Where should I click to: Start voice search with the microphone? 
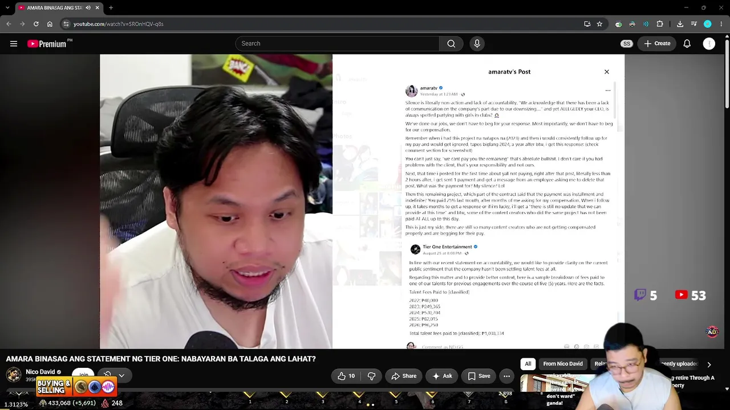click(x=477, y=43)
